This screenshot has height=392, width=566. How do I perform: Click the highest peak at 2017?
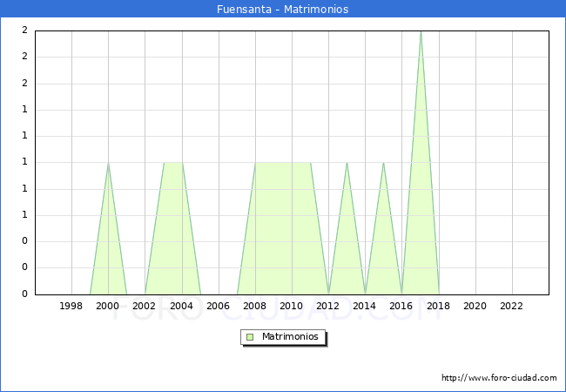(x=421, y=31)
